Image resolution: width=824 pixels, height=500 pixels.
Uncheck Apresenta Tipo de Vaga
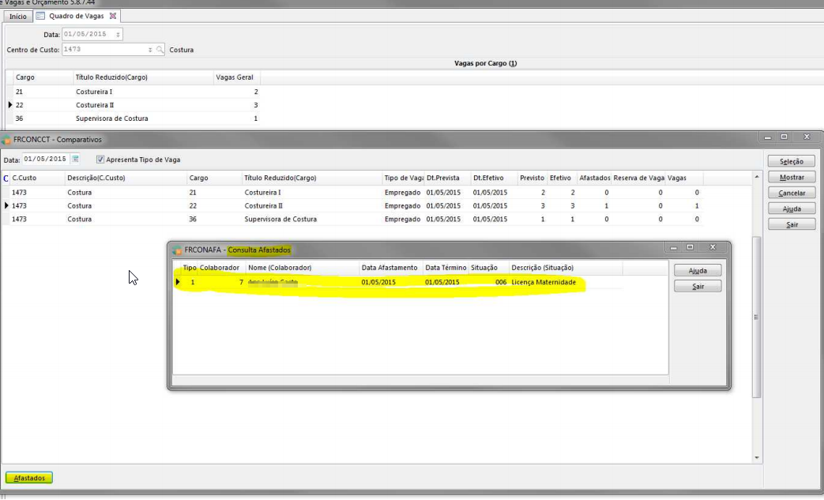(x=100, y=160)
